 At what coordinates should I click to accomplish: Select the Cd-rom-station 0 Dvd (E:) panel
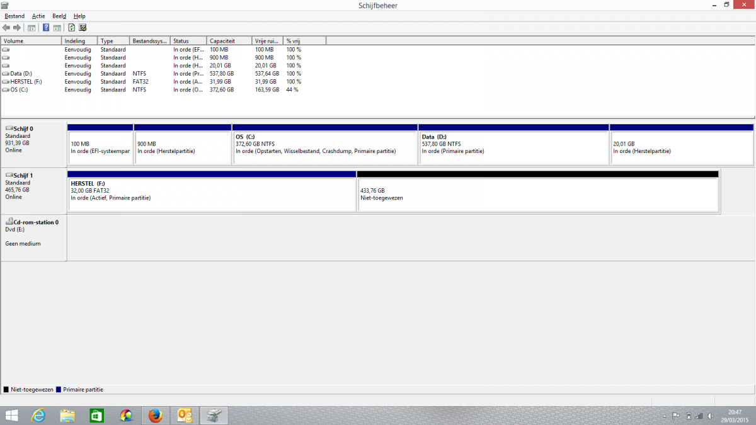pos(33,238)
